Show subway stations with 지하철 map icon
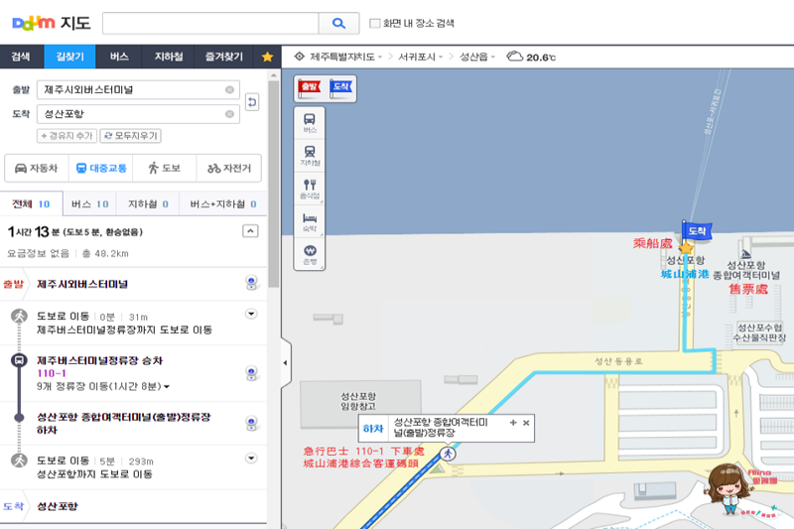Screen dimensions: 794x529 point(310,156)
